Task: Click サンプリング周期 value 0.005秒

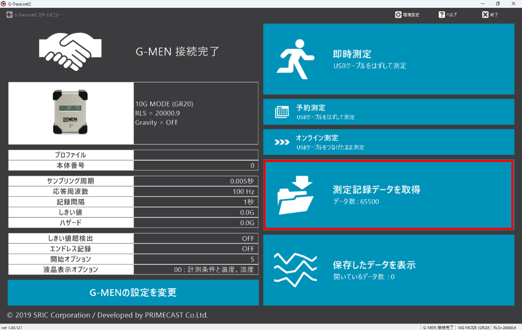Action: (x=196, y=181)
